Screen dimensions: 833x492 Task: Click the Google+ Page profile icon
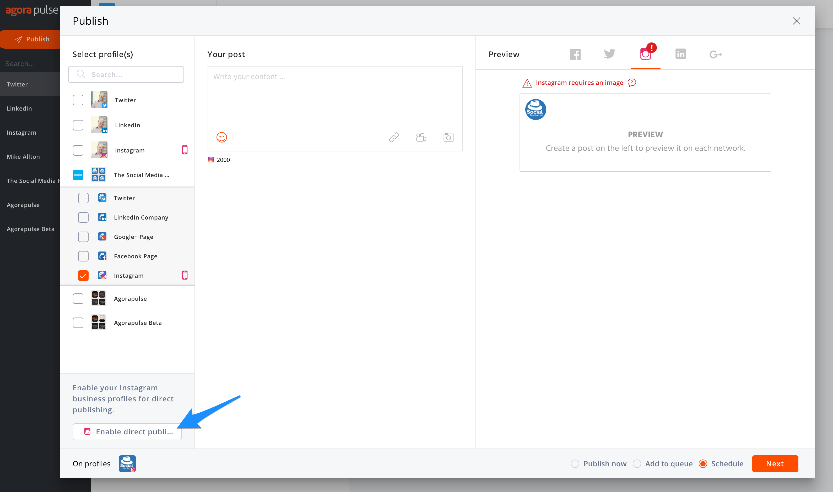point(102,236)
